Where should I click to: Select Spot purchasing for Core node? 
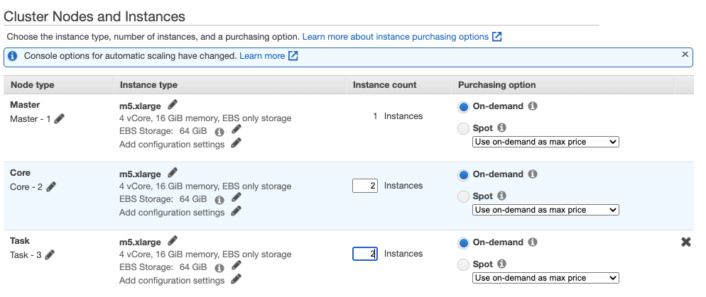[464, 196]
